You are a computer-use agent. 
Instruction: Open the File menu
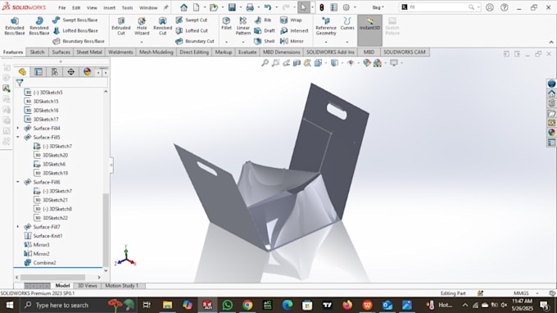tap(61, 7)
